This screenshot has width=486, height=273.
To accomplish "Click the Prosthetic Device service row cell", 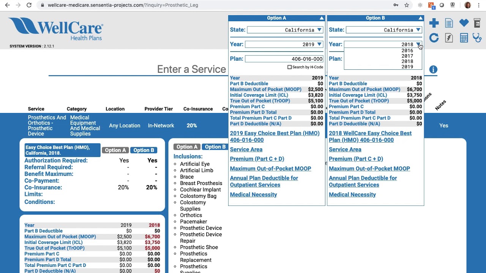I will tap(47, 126).
